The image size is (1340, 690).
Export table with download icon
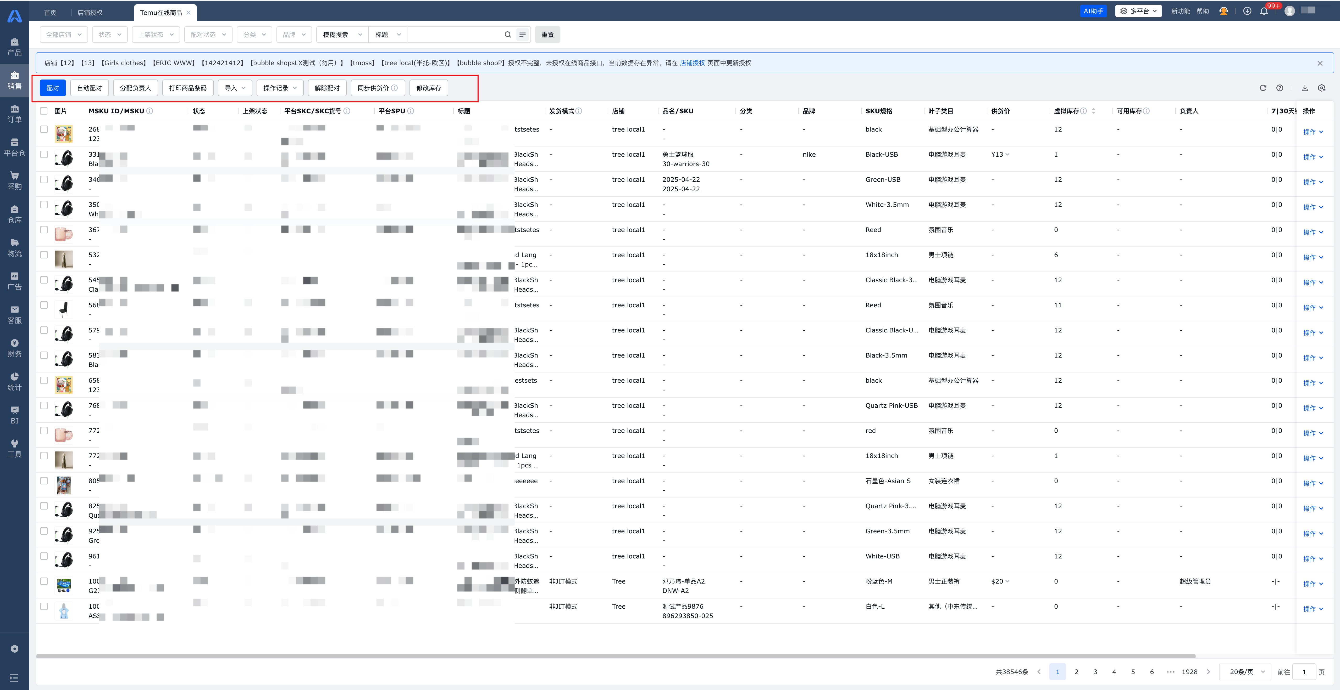(x=1305, y=88)
